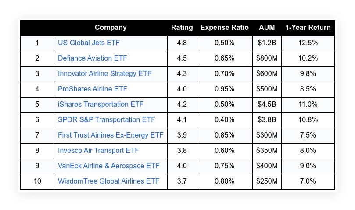Viewport: 355px width, 210px height.
Task: Click row number 10 cell
Action: [37, 181]
